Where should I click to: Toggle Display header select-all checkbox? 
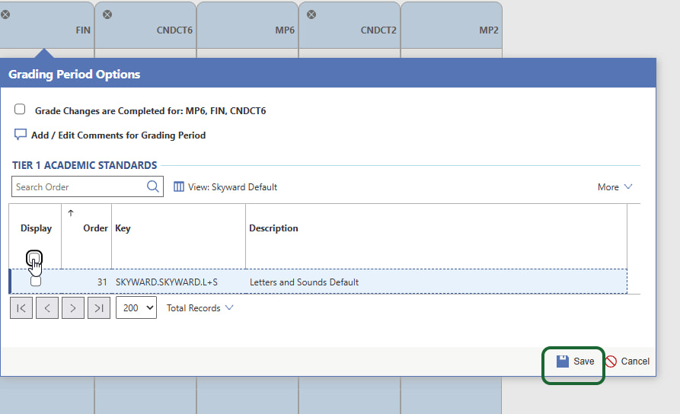pyautogui.click(x=34, y=259)
